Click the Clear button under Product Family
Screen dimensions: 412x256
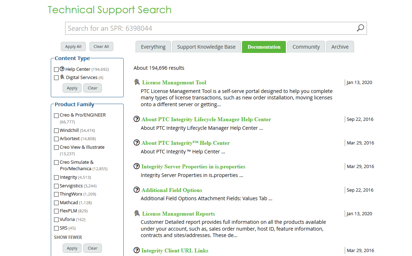[92, 248]
